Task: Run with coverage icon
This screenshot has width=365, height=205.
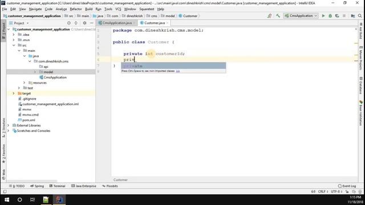Action: point(337,16)
